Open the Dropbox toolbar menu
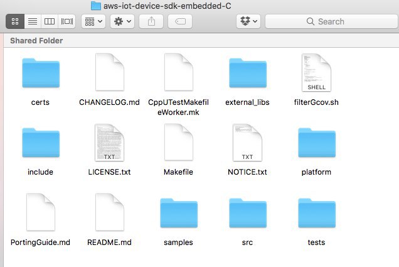The width and height of the screenshot is (399, 267). 248,21
